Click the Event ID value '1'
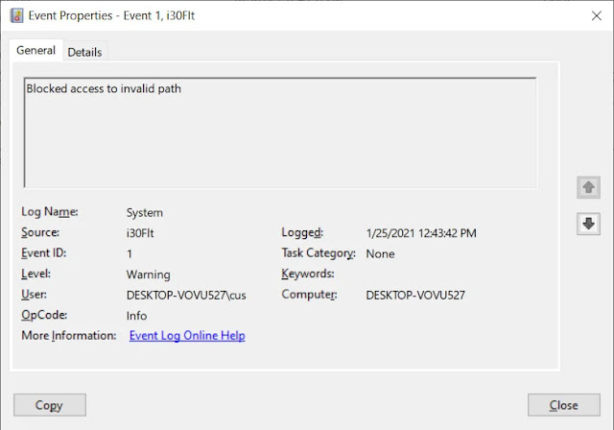The width and height of the screenshot is (614, 430). pos(130,254)
